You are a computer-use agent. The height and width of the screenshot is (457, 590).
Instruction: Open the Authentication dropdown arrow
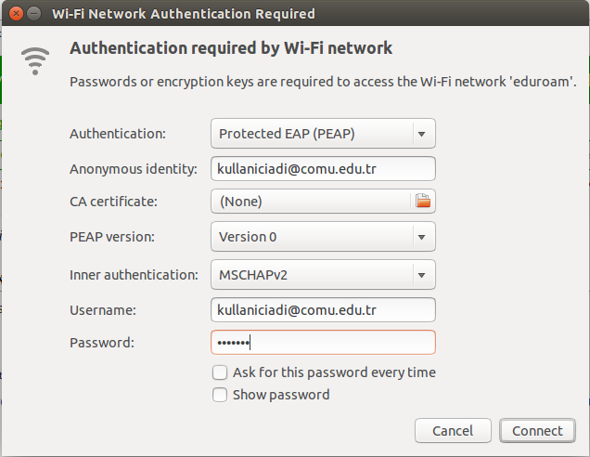[422, 134]
